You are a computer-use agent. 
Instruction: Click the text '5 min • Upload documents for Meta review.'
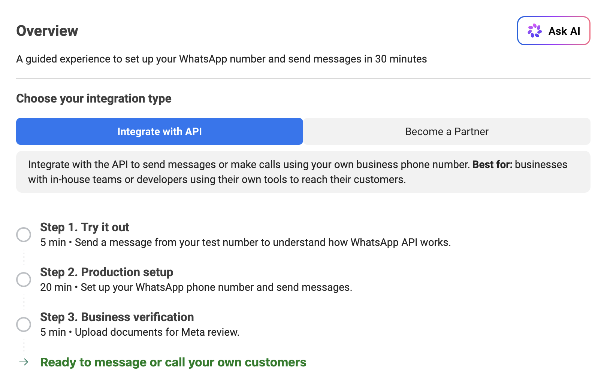pos(140,332)
